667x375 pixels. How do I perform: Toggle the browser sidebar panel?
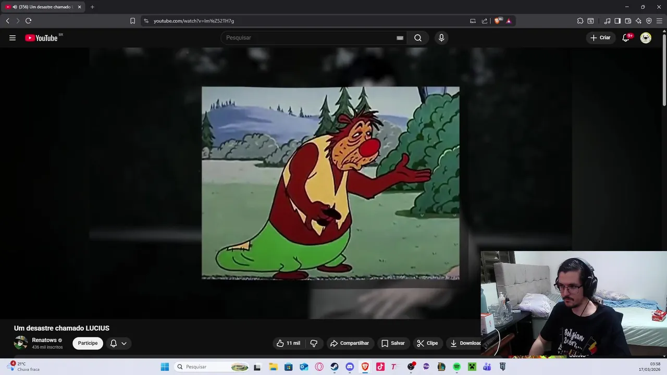click(617, 21)
